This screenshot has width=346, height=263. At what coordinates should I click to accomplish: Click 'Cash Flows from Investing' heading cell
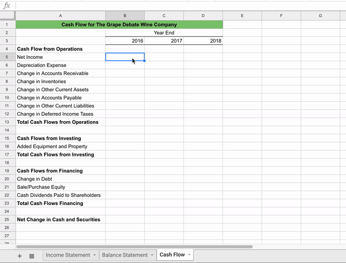click(61, 138)
